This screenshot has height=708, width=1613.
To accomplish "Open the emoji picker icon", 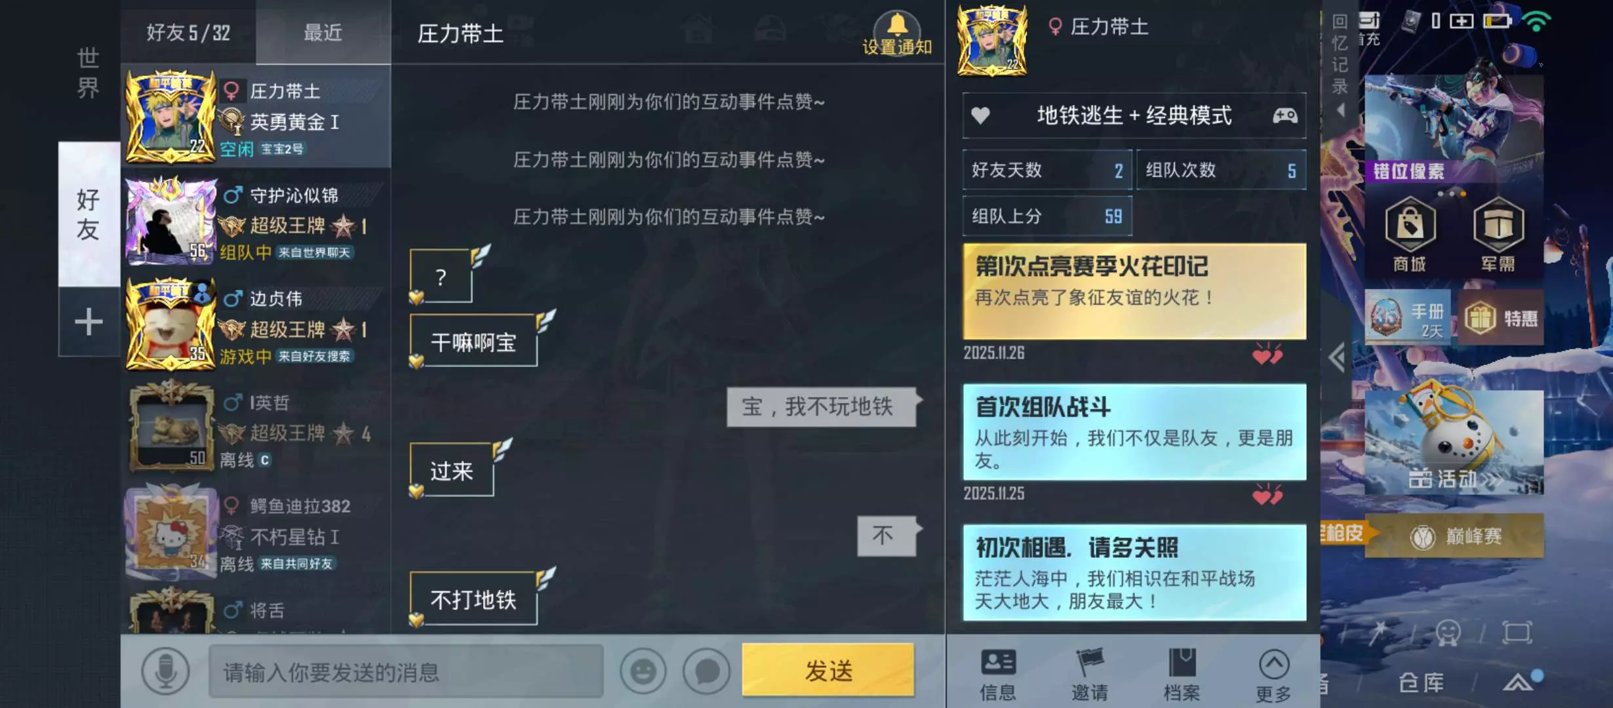I will [643, 671].
